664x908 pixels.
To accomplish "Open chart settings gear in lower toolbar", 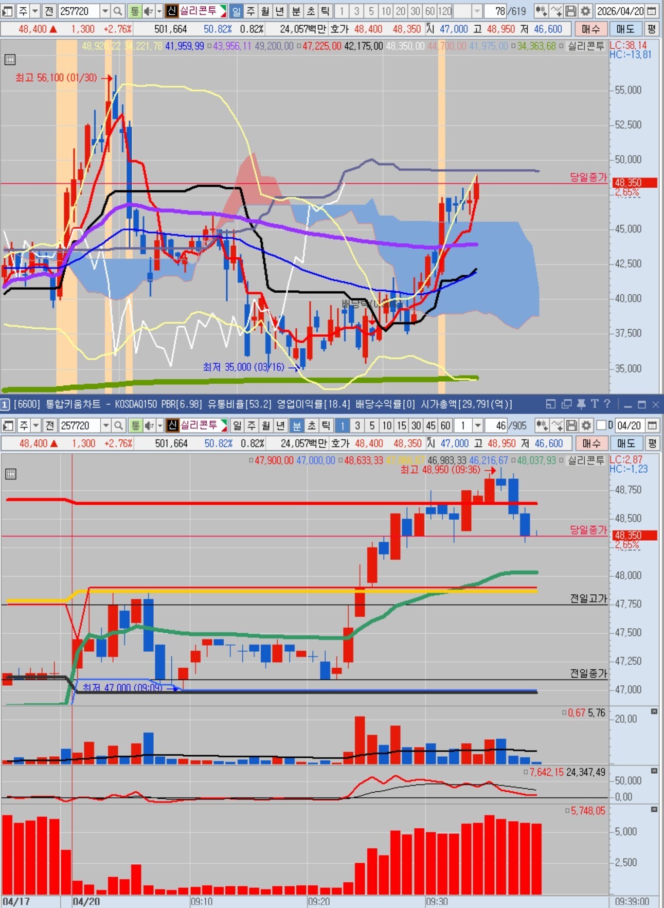I will tap(586, 425).
